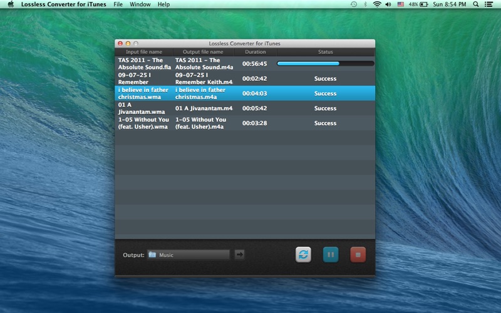Select output i believe in father christmas.m4a
The image size is (501, 313).
pyautogui.click(x=200, y=93)
